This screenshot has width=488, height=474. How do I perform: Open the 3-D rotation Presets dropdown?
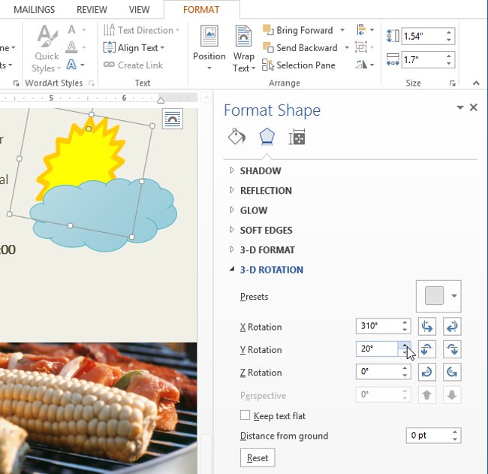tap(438, 296)
